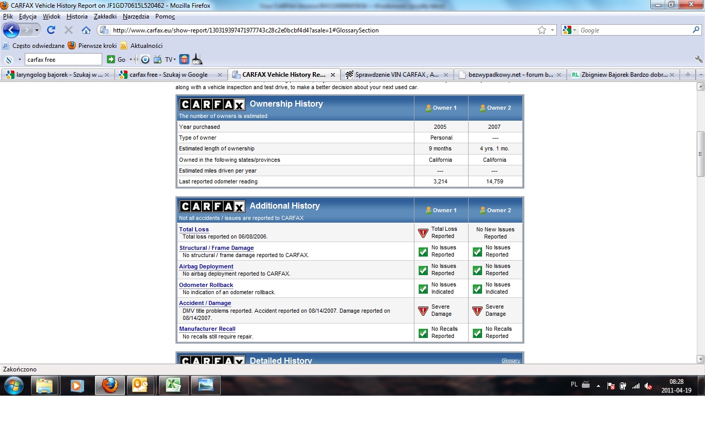The width and height of the screenshot is (705, 441).
Task: Switch to Excel in the taskbar
Action: click(173, 385)
